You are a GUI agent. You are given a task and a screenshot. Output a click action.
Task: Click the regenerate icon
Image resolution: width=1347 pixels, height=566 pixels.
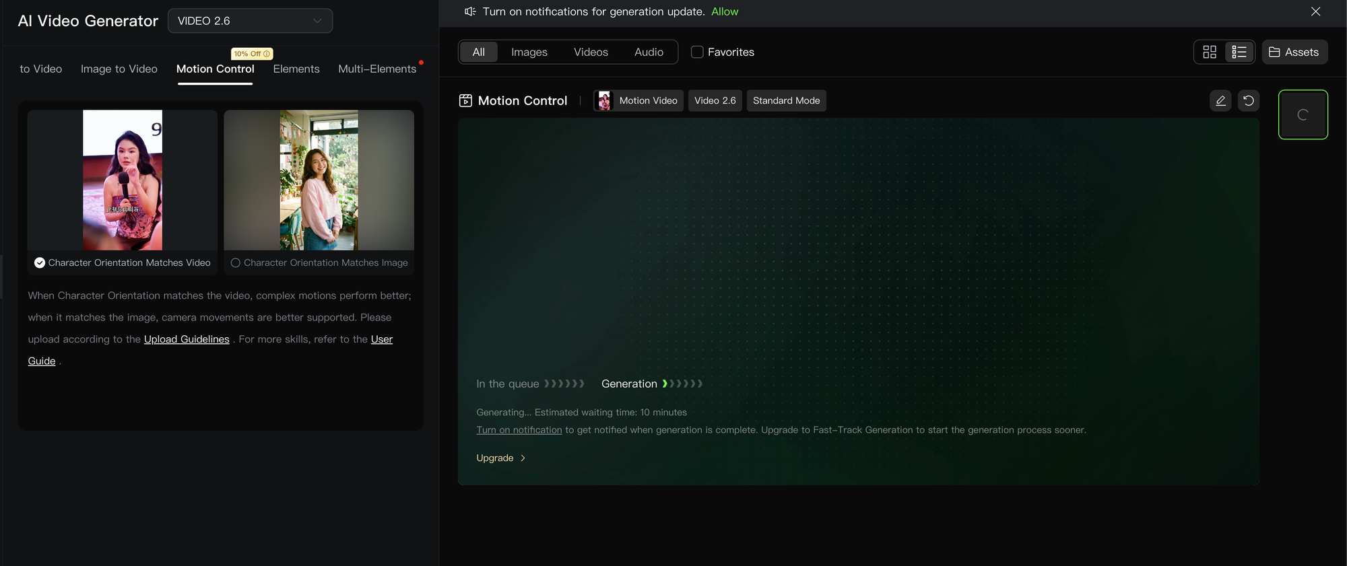click(1249, 100)
